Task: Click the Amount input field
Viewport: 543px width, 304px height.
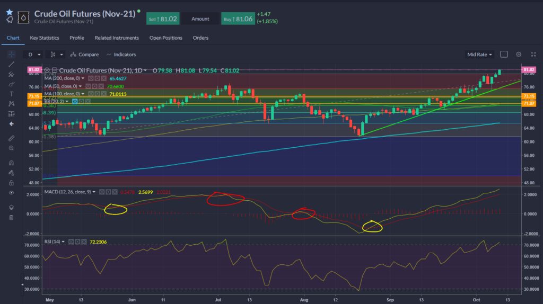Action: 200,19
